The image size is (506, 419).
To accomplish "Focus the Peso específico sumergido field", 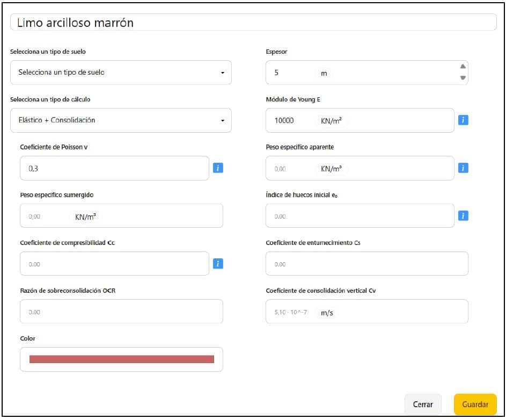I will [121, 215].
